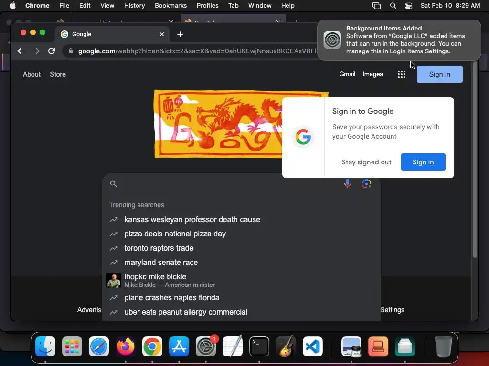
Task: Open the View menu
Action: (x=107, y=6)
